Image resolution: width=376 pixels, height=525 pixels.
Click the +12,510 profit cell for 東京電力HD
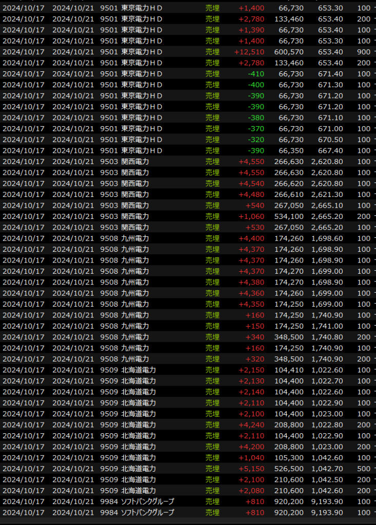pos(249,52)
